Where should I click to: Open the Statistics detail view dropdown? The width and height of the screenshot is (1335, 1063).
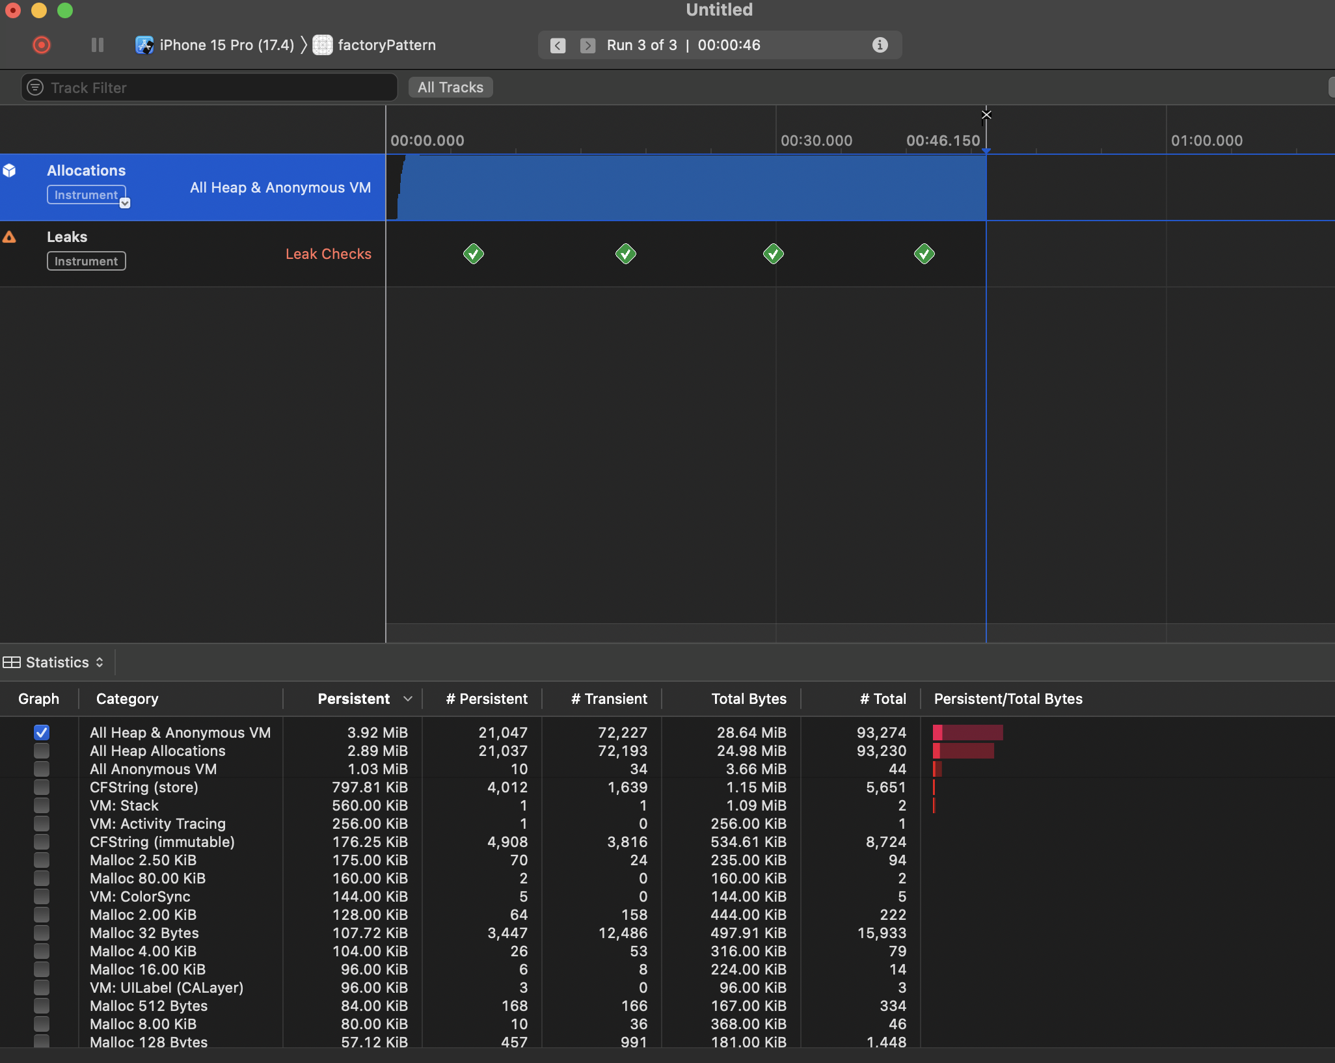point(64,662)
